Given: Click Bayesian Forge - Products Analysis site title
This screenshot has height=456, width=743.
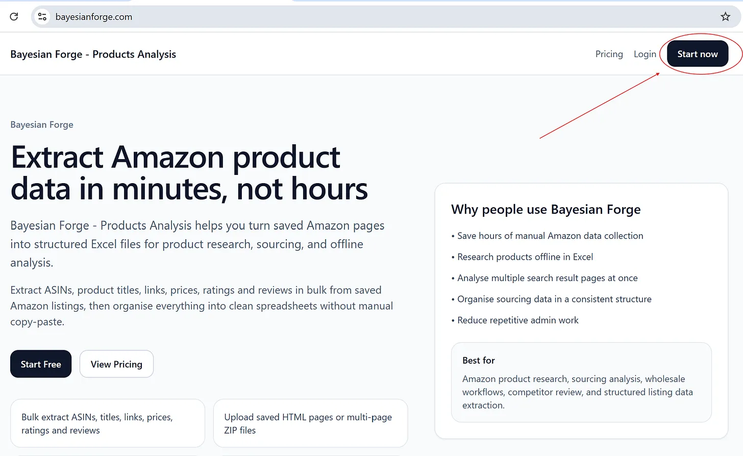Looking at the screenshot, I should (x=93, y=54).
